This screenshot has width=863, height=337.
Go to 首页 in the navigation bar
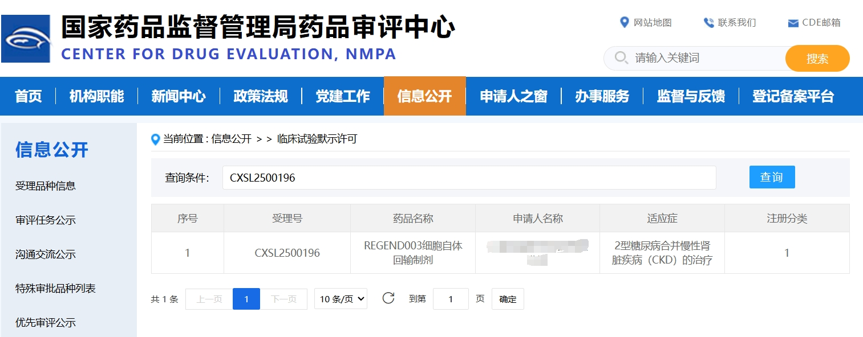(x=29, y=96)
